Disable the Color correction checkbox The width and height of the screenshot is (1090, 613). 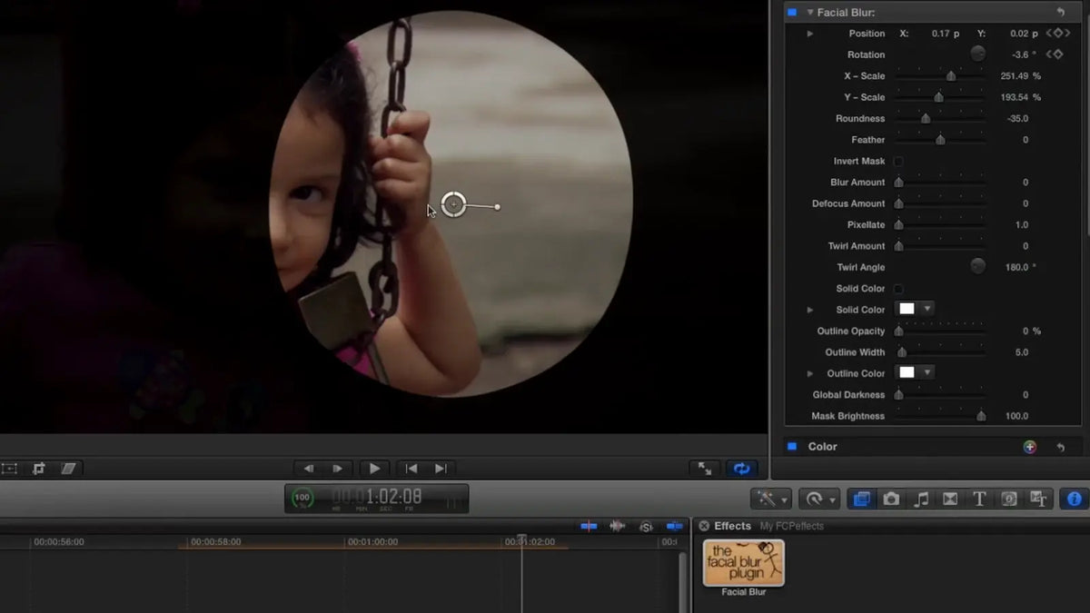click(792, 446)
